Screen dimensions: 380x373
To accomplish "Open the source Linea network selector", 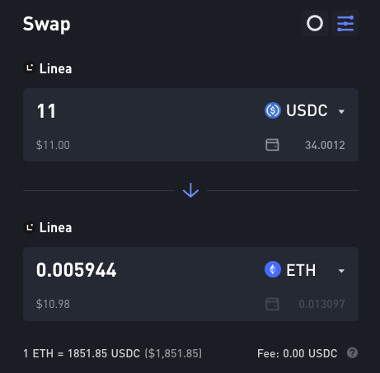I will 48,68.
